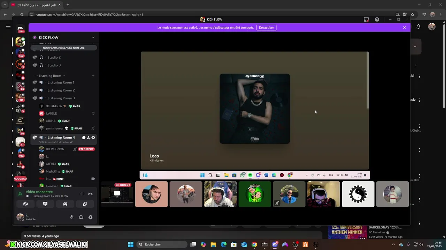Open taskbar volume speaker icon
Image resolution: width=446 pixels, height=250 pixels.
(x=421, y=244)
